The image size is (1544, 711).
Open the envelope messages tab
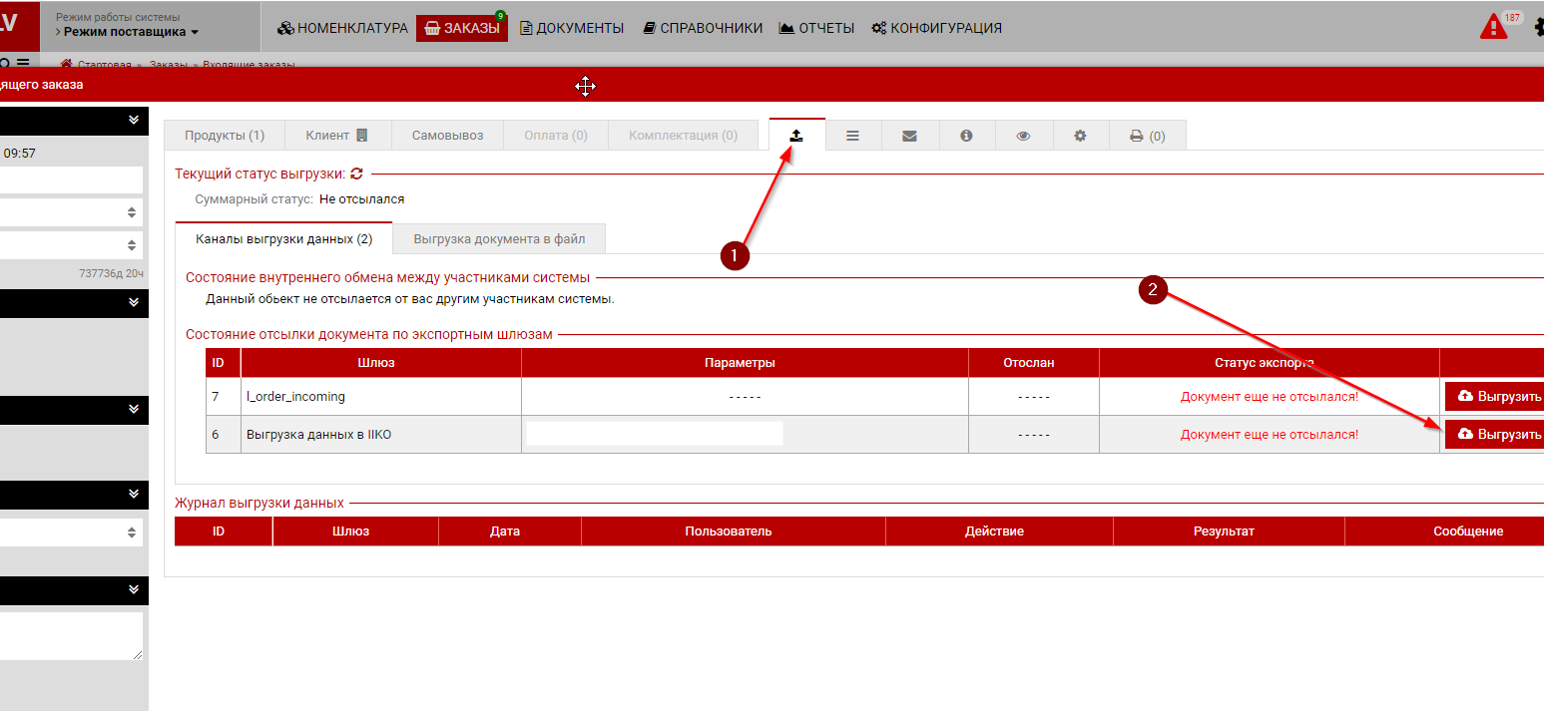(909, 136)
